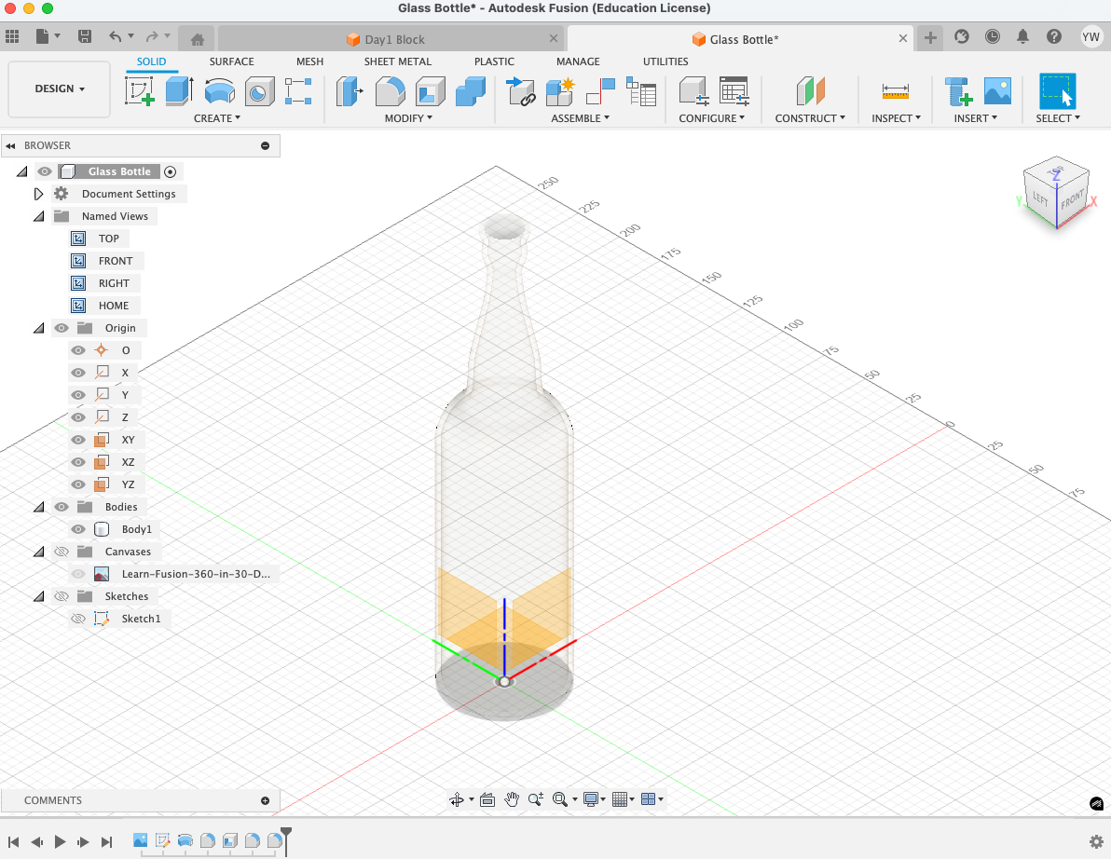1111x859 pixels.
Task: Click the Measure tool icon
Action: click(x=895, y=91)
